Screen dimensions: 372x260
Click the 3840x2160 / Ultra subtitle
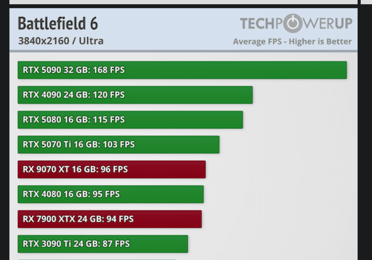pyautogui.click(x=60, y=41)
